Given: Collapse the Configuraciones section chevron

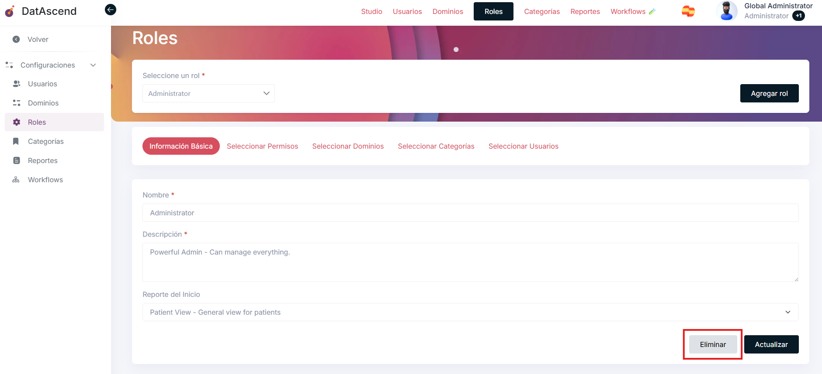Looking at the screenshot, I should tap(93, 65).
